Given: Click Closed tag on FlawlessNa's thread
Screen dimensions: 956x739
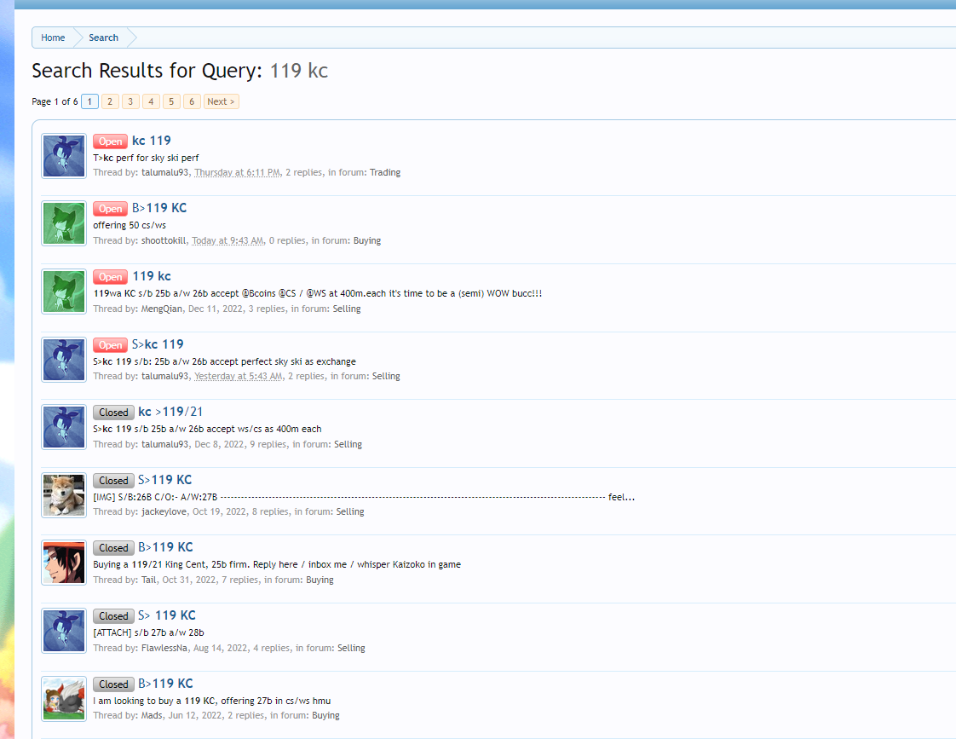Looking at the screenshot, I should [x=113, y=616].
